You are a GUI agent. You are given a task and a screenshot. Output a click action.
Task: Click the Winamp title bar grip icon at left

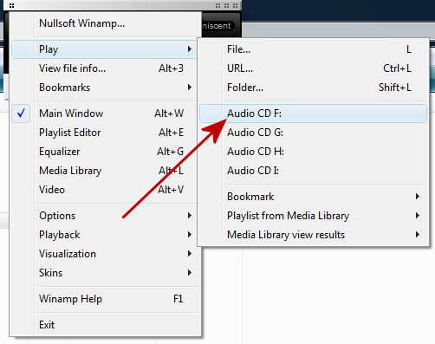point(11,5)
